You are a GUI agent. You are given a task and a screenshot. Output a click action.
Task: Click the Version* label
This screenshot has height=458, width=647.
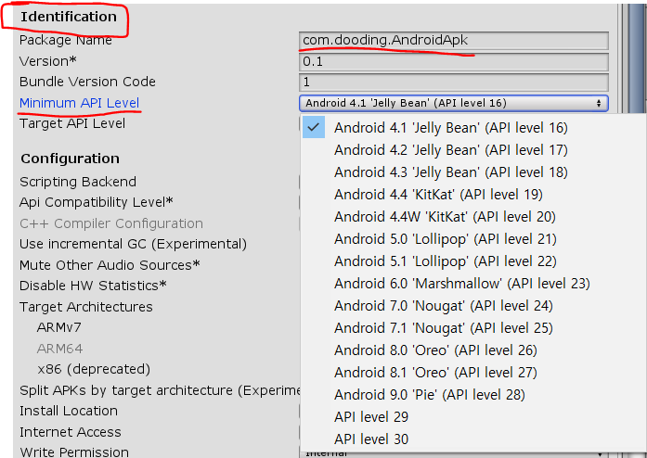click(48, 61)
